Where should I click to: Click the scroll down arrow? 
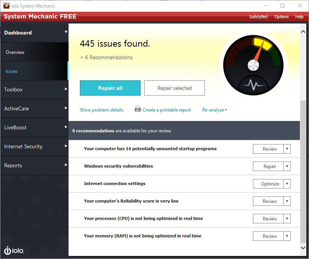point(303,248)
